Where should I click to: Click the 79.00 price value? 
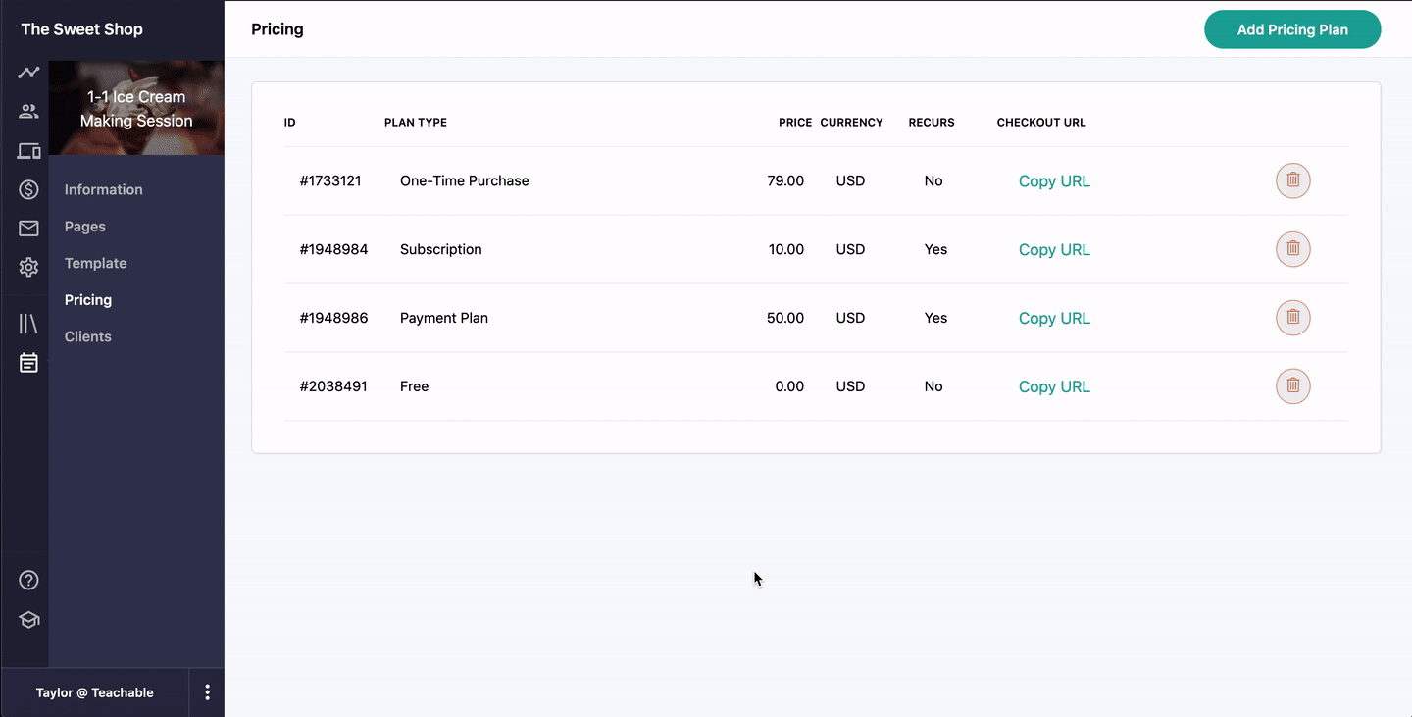[785, 180]
